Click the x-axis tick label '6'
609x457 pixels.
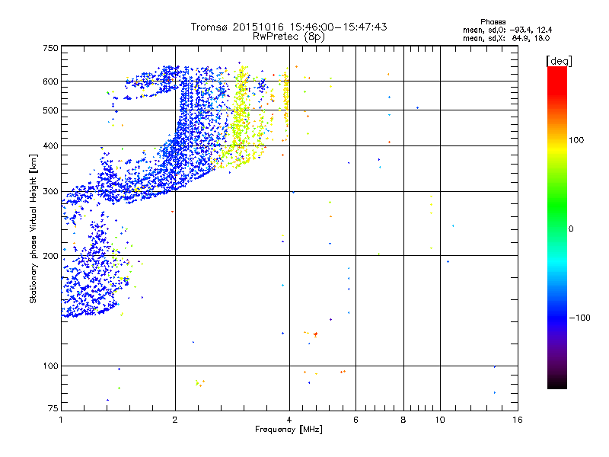[356, 420]
